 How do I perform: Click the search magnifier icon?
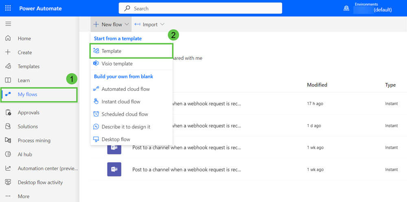pos(127,8)
